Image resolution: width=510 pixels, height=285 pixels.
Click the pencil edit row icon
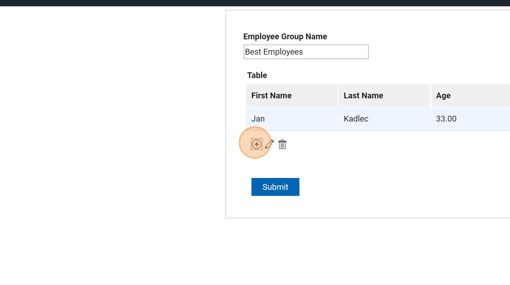tap(269, 144)
